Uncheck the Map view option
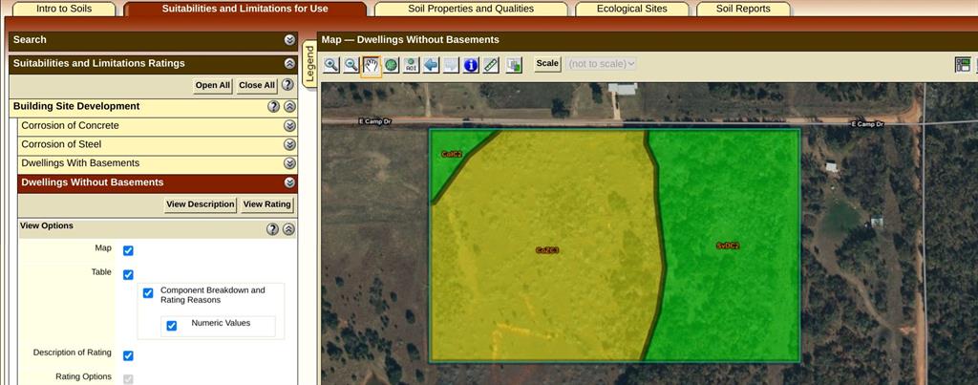Viewport: 978px width, 385px height. (128, 250)
